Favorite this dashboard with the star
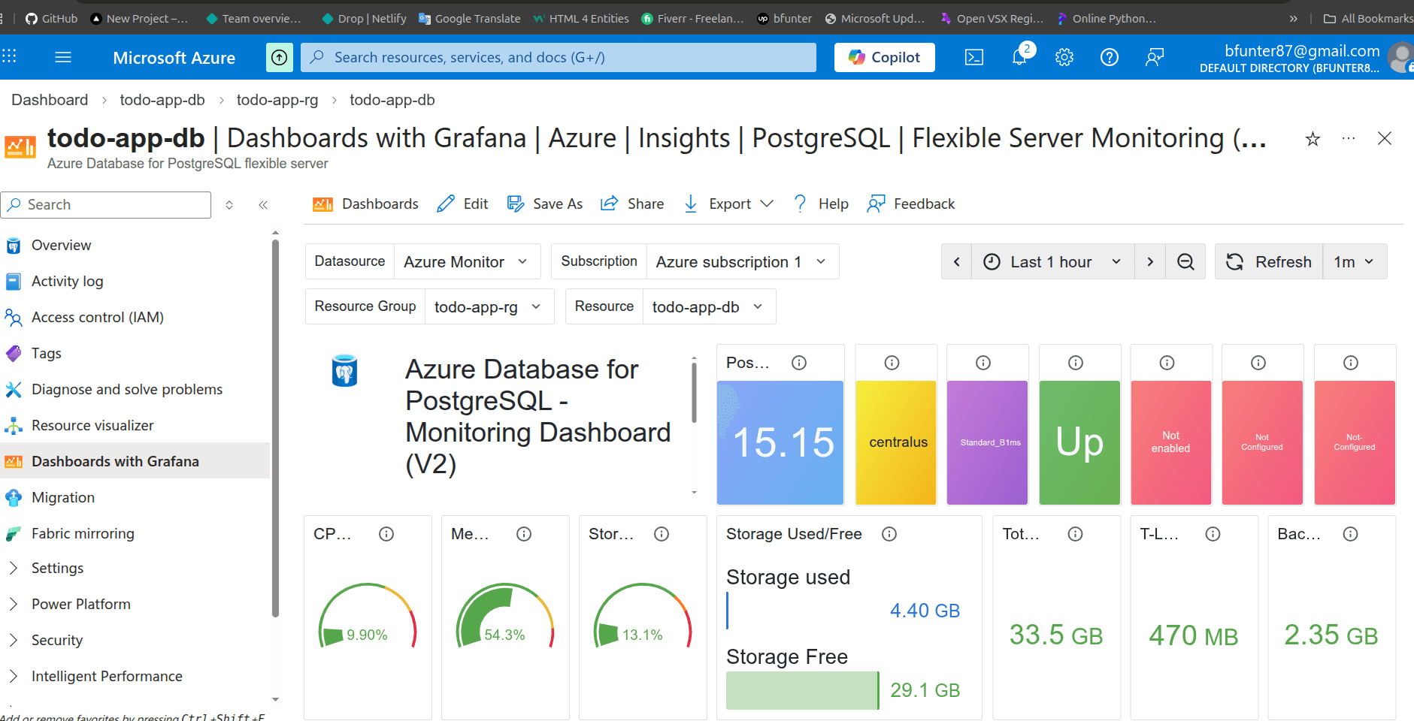Viewport: 1414px width, 721px height. 1313,139
